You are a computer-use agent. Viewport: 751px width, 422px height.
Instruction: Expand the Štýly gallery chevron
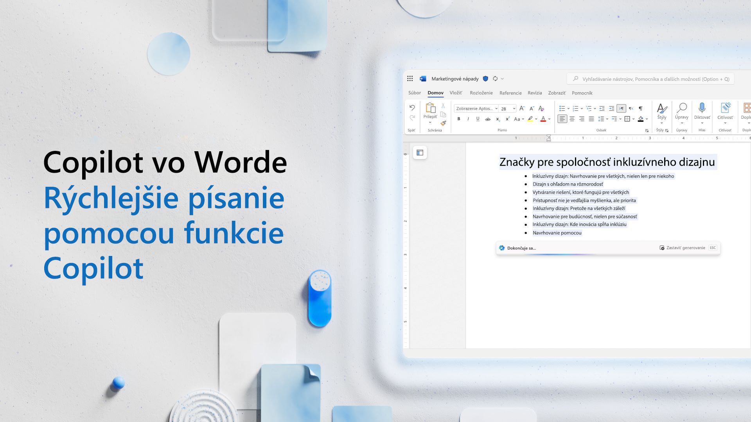click(662, 123)
